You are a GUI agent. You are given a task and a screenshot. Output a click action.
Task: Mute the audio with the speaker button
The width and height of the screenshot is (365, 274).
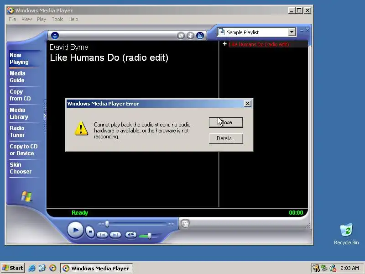point(131,235)
